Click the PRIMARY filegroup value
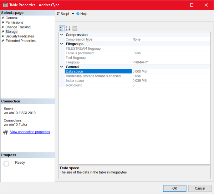 tap(140, 62)
